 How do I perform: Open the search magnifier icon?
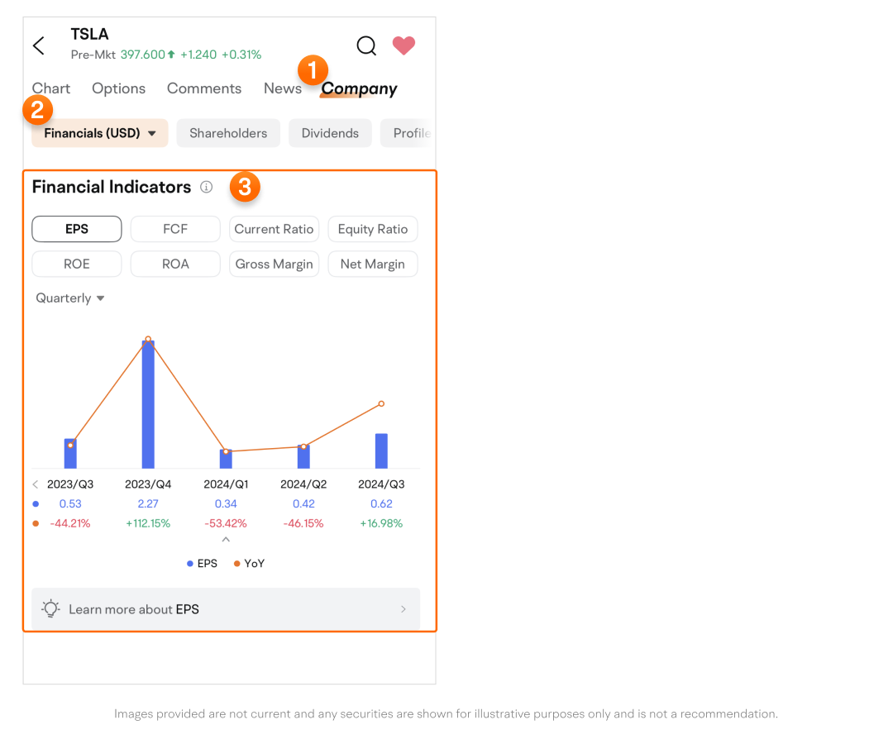[366, 45]
